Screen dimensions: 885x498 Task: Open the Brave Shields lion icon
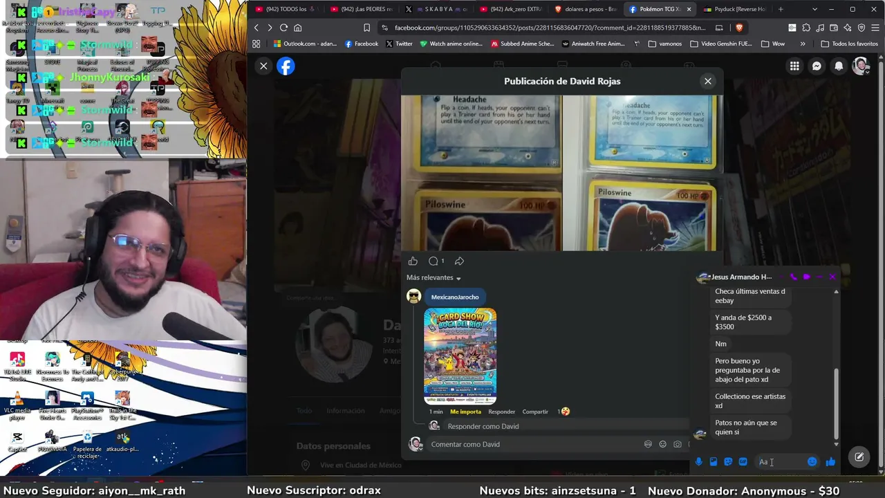[739, 28]
